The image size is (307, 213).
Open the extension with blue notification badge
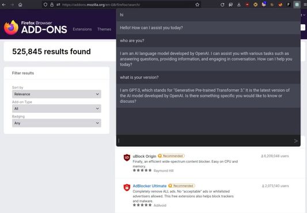point(264,4)
